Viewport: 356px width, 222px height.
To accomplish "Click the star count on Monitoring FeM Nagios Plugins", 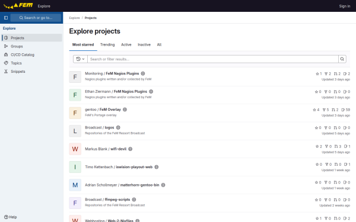I will pyautogui.click(x=319, y=73).
